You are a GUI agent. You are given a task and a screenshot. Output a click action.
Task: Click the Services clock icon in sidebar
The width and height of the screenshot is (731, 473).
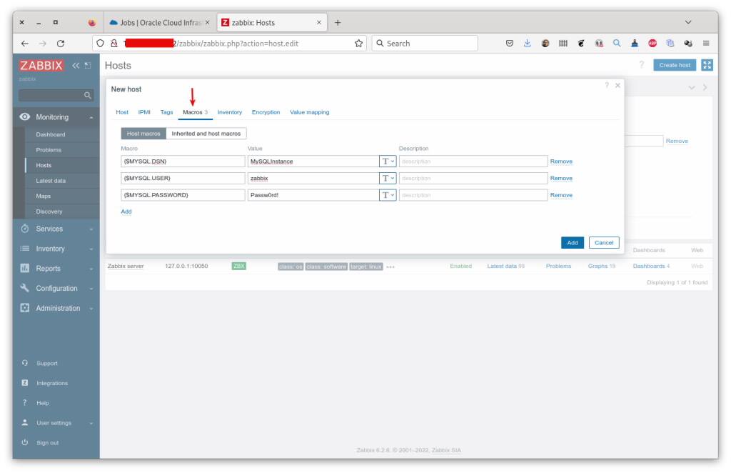(x=25, y=229)
